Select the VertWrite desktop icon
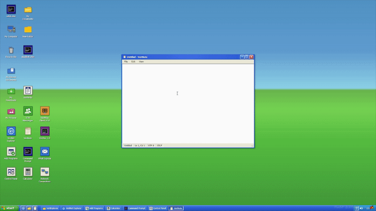 tap(28, 92)
